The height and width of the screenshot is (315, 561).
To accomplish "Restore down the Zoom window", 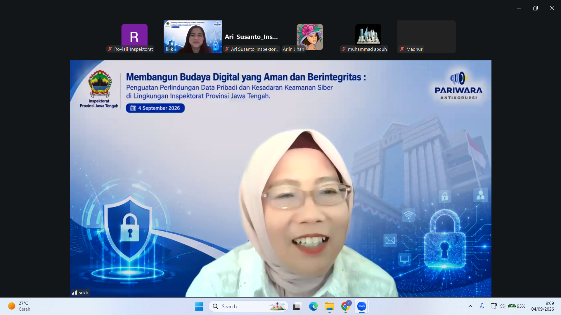I will (535, 8).
